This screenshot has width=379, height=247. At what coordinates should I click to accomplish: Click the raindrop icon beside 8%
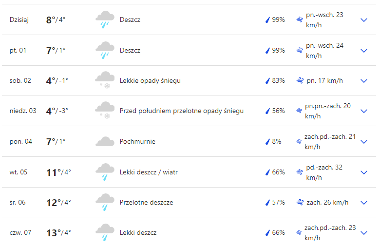point(267,142)
